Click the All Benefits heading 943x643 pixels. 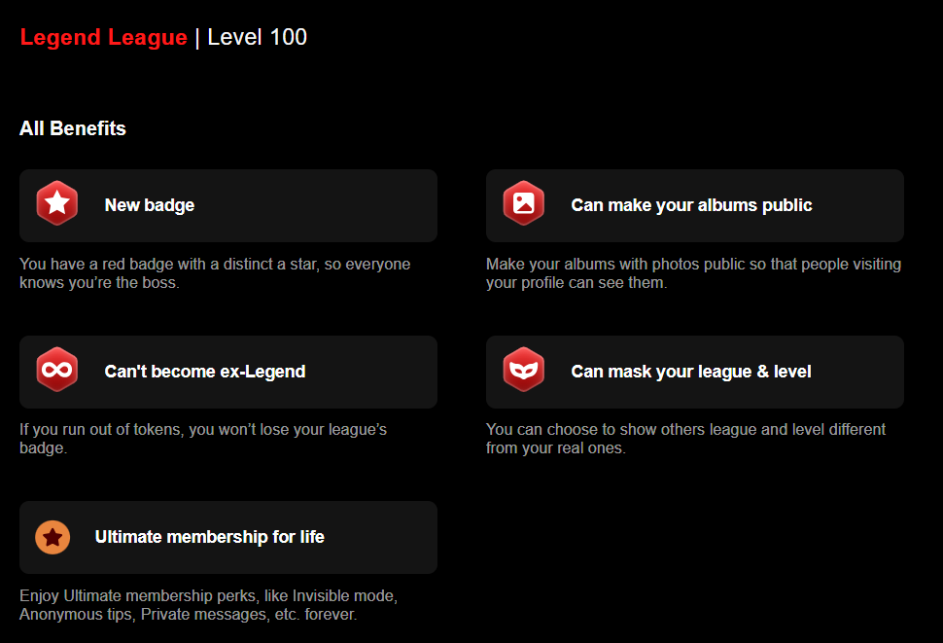point(73,128)
